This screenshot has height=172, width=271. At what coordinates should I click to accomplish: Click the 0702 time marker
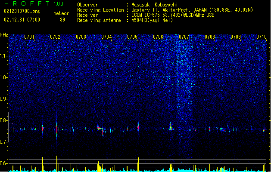click(x=55, y=37)
